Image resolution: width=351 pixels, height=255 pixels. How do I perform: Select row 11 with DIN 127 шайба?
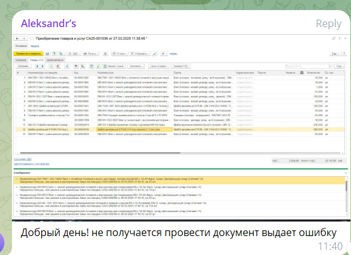(180, 125)
